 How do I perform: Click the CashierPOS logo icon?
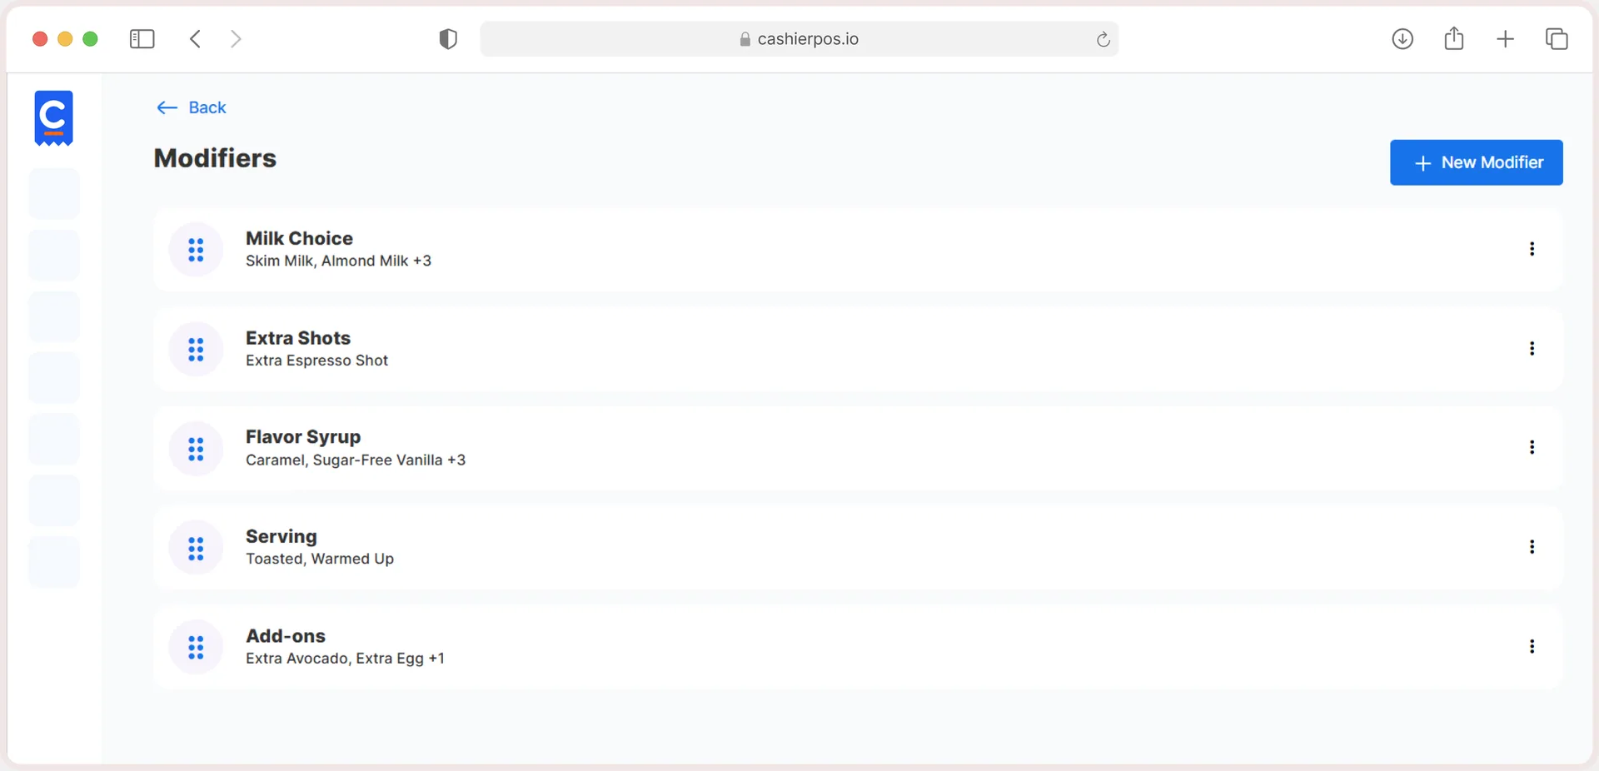point(54,118)
